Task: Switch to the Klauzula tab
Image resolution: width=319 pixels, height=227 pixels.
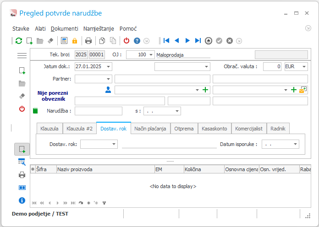Action: (49, 129)
